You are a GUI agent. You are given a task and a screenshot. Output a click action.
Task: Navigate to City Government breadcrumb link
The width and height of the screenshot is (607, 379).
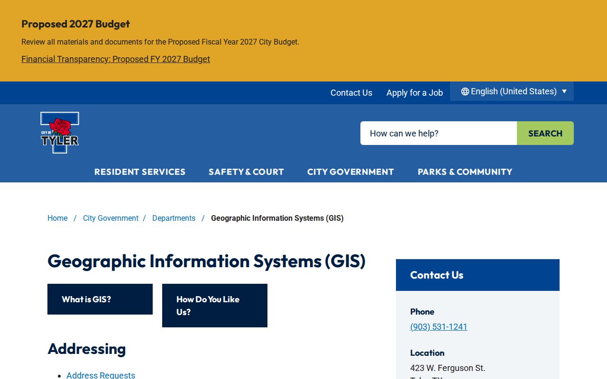point(110,218)
